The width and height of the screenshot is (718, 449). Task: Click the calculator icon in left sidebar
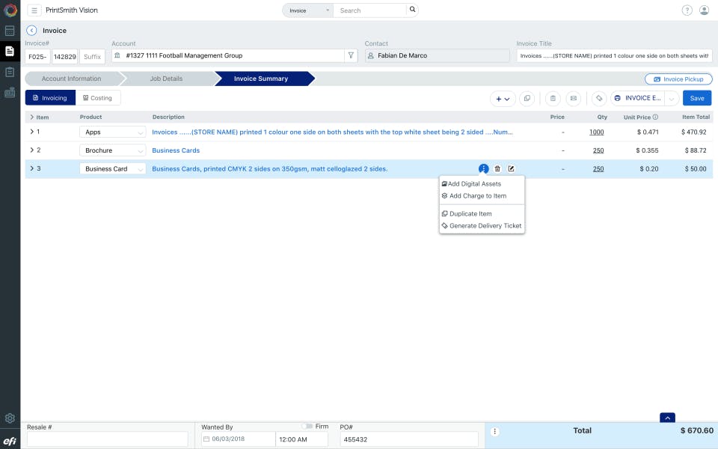pos(10,31)
